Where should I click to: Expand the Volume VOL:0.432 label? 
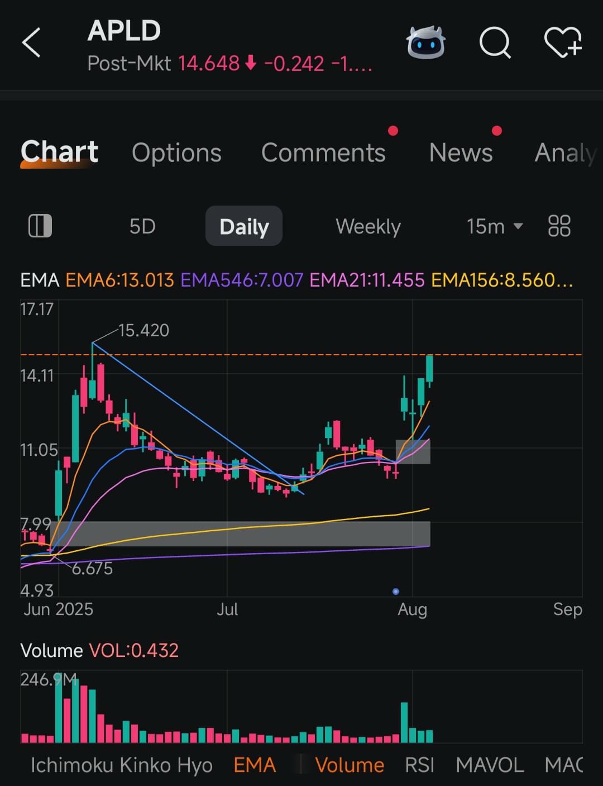[99, 650]
